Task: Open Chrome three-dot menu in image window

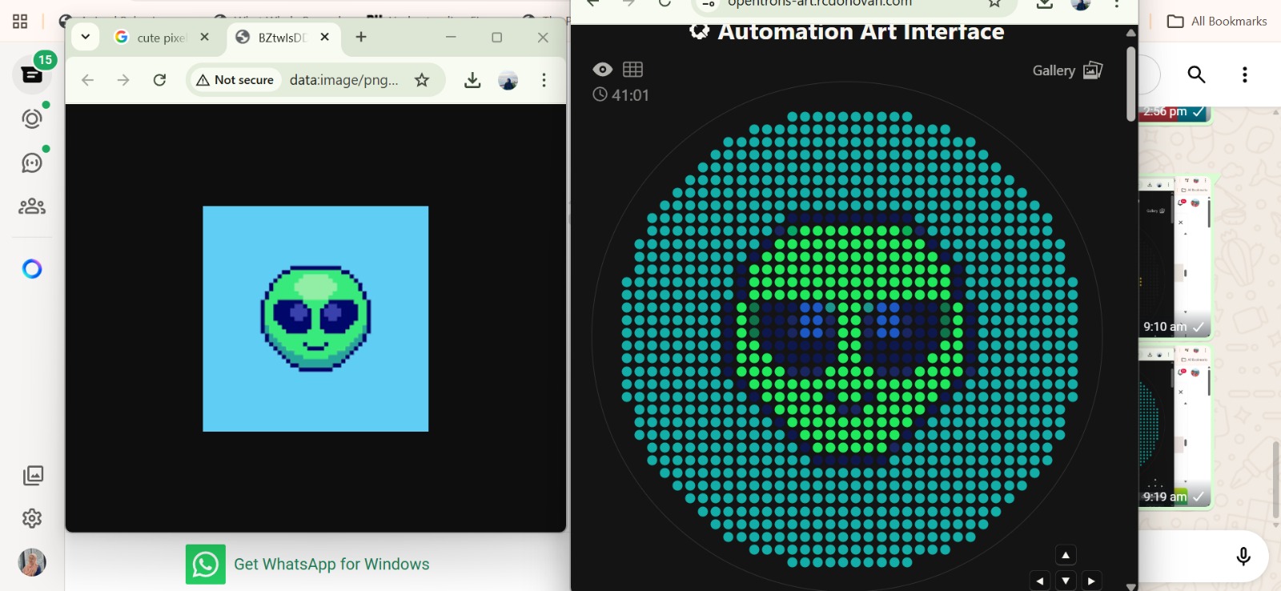Action: click(544, 80)
